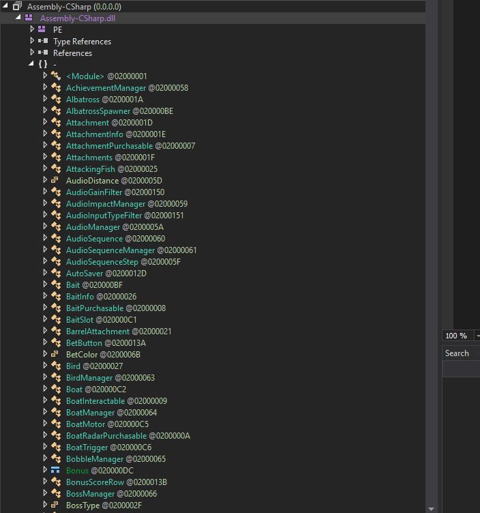Screen dimensions: 480x513
Task: Click the namespace braces icon
Action: click(x=43, y=64)
